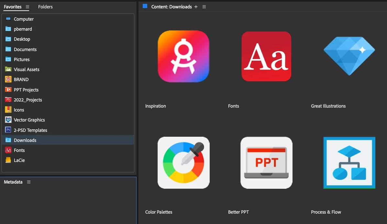
Task: Click the Vector Graphics folder icon
Action: pyautogui.click(x=8, y=120)
